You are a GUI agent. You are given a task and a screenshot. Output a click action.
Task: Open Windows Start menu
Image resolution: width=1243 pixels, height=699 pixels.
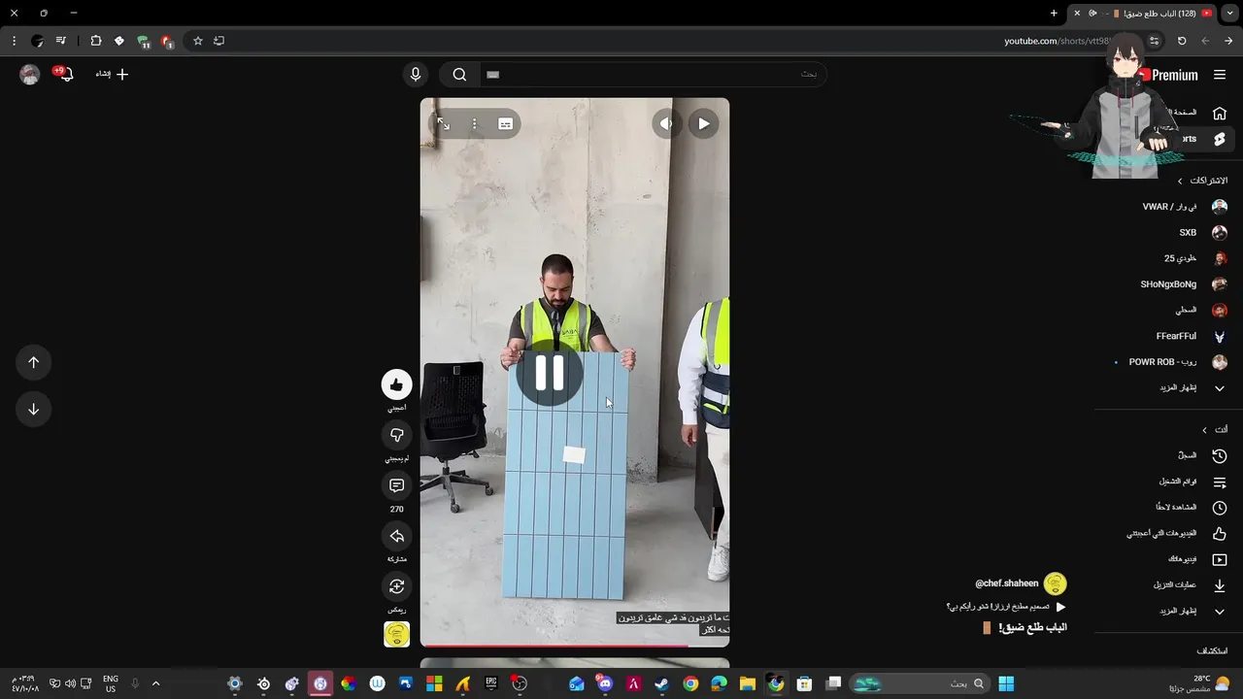[x=1006, y=683]
